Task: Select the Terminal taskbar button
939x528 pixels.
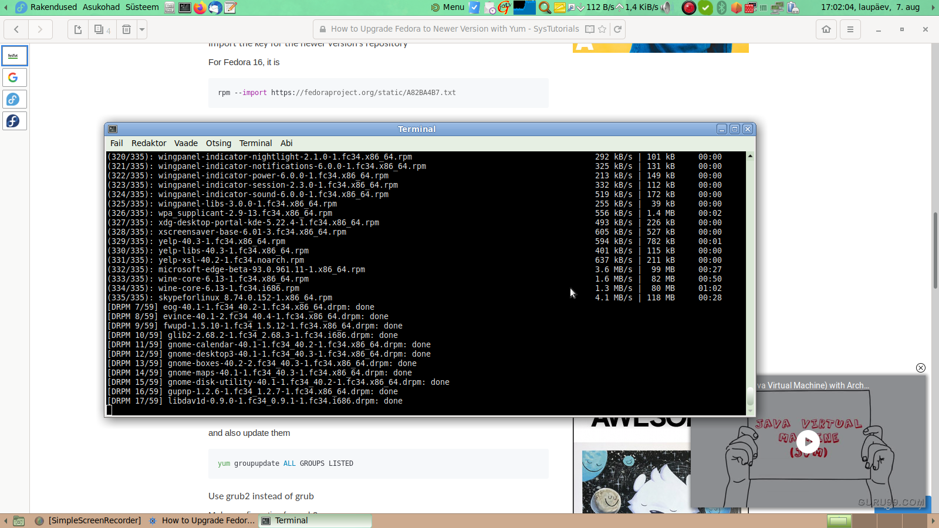Action: point(316,520)
